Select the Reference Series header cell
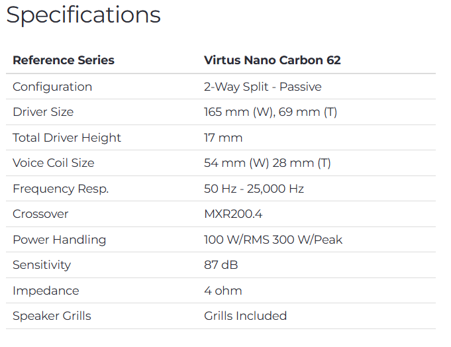 pos(64,60)
